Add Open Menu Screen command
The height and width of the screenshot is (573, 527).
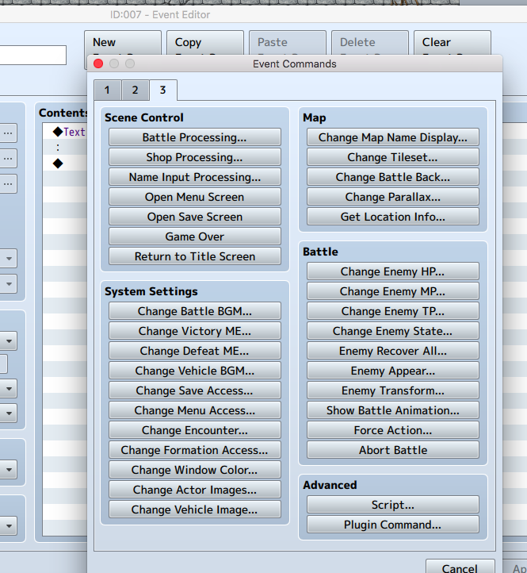click(x=194, y=197)
